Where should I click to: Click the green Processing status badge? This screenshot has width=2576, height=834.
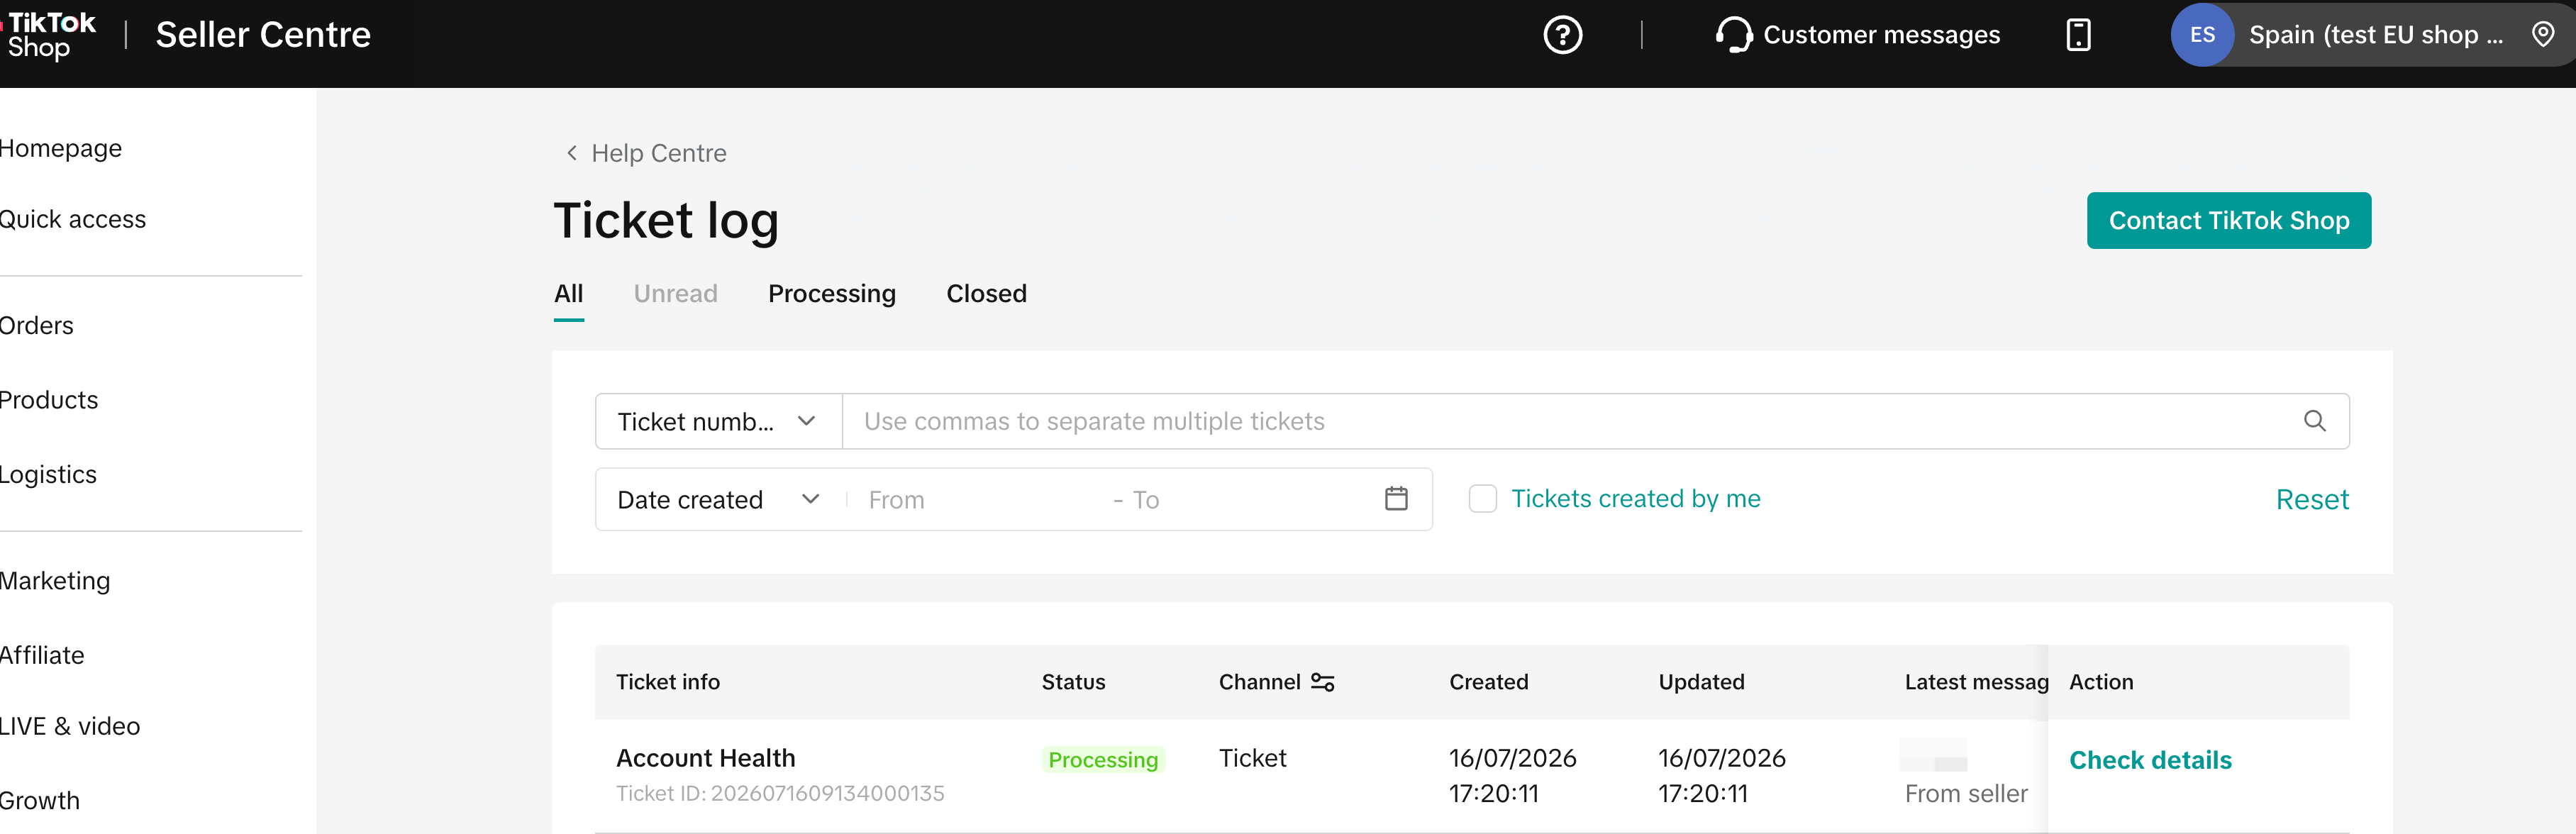(x=1103, y=760)
